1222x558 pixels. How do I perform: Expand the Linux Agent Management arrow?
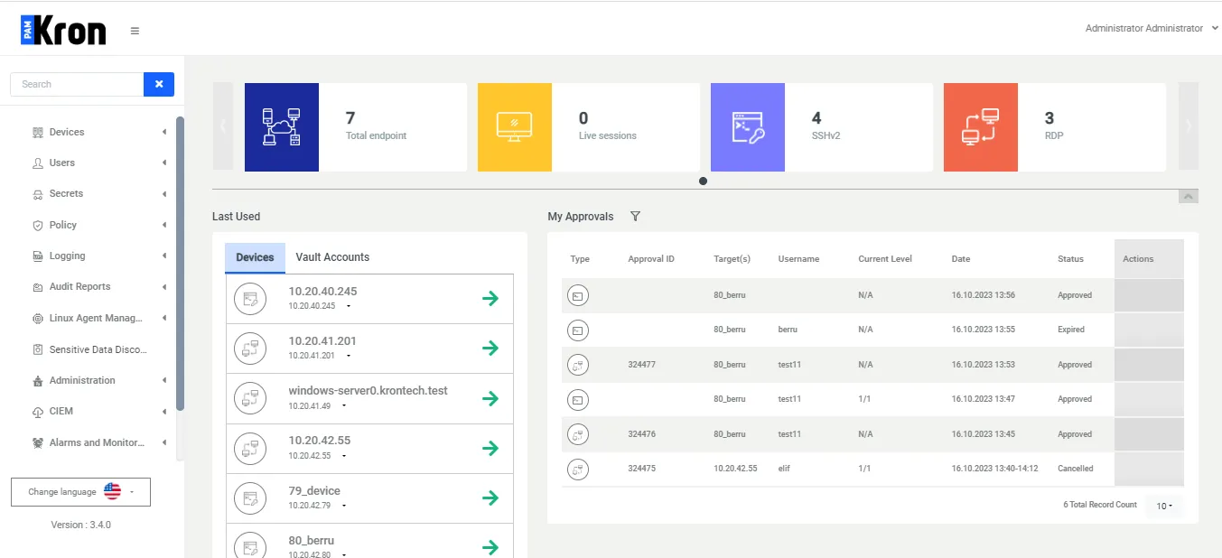(164, 318)
